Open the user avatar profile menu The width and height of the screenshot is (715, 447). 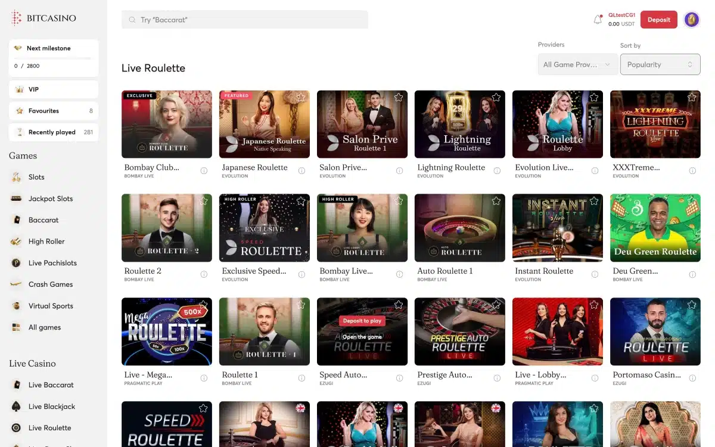coord(691,20)
